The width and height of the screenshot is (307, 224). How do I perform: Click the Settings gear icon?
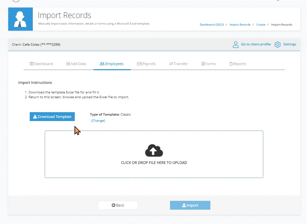coord(278,45)
